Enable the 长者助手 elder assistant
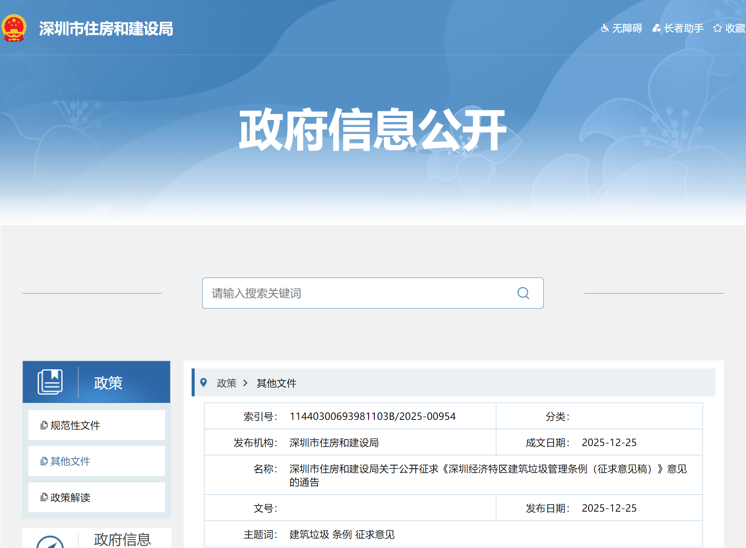746x548 pixels. (678, 28)
